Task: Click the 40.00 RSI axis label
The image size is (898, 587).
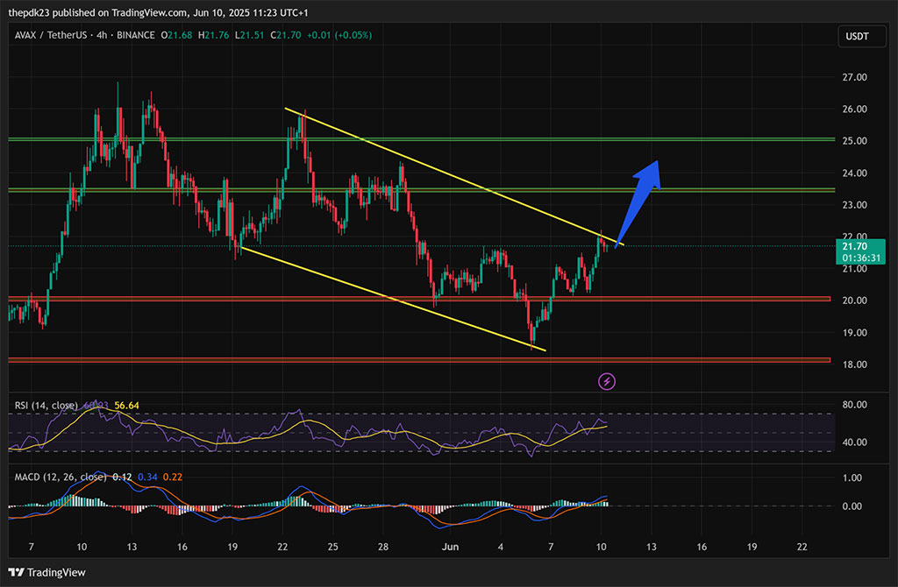Action: [x=854, y=442]
